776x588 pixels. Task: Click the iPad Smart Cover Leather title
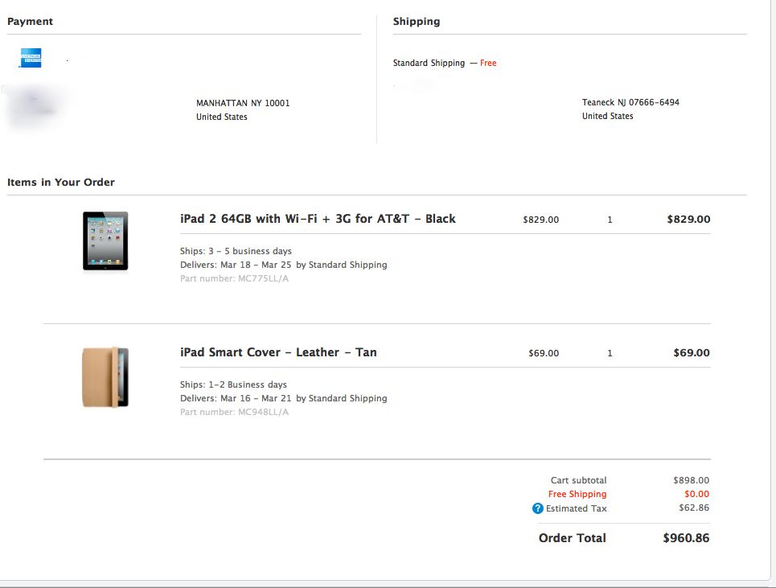[x=278, y=352]
